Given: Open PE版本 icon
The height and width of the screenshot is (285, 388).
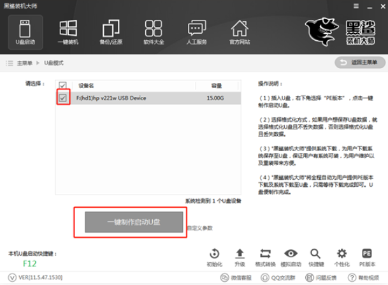Looking at the screenshot, I should tap(367, 258).
